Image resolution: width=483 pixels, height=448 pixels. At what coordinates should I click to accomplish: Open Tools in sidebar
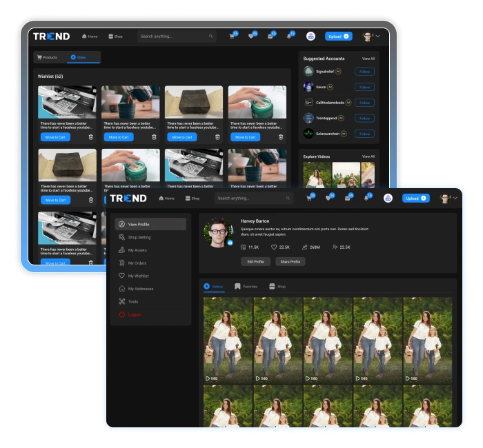[150, 302]
